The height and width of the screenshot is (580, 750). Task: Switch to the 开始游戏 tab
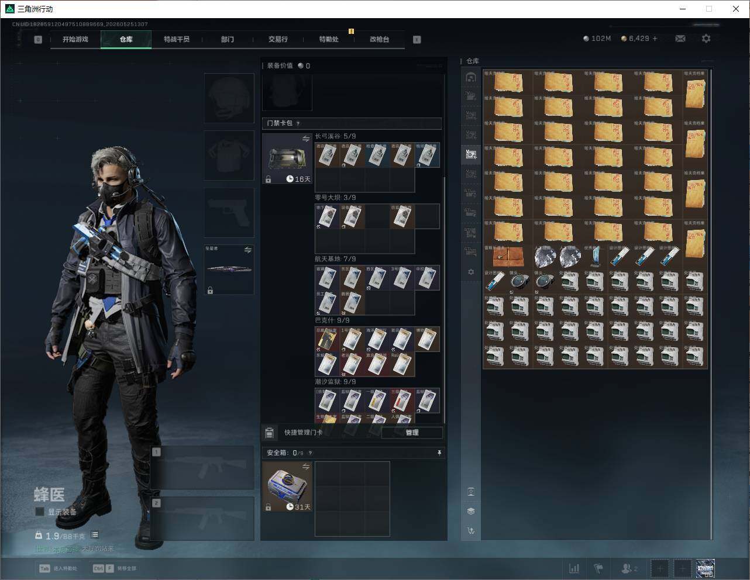coord(75,39)
